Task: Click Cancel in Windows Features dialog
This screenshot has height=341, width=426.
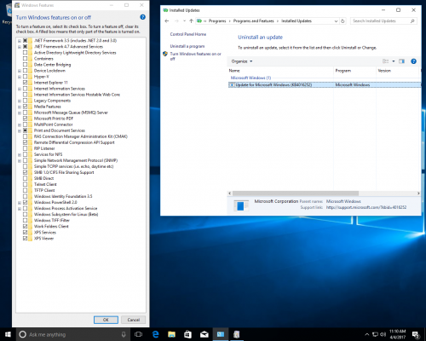Action: coord(134,320)
